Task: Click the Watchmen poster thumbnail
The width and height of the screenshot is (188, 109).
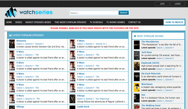Action: point(136,87)
